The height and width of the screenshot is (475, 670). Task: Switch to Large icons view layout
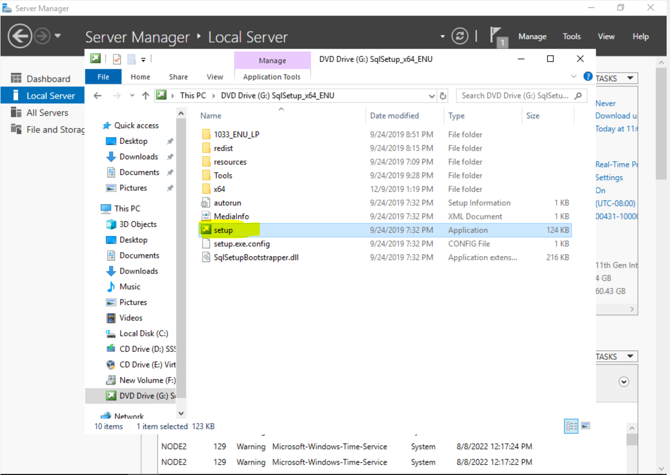pos(586,426)
